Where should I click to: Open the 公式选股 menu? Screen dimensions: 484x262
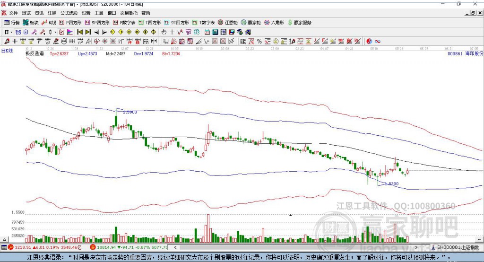pos(69,13)
